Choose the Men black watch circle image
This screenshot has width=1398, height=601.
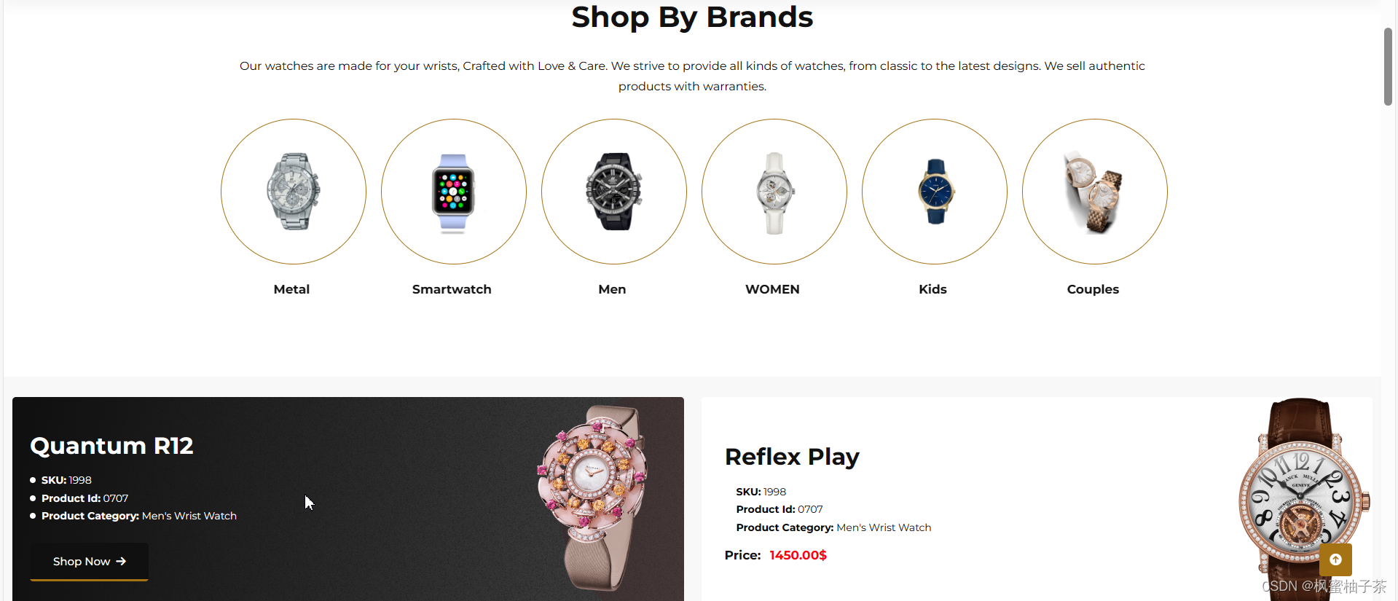[x=614, y=192]
